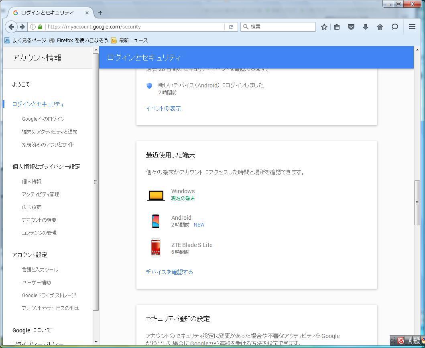Reload the page with refresh icon
Image resolution: width=425 pixels, height=348 pixels.
(231, 27)
